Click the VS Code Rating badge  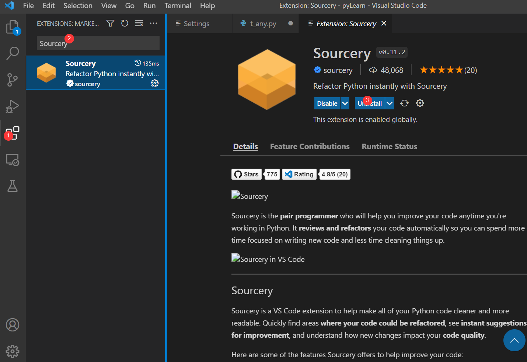(299, 174)
